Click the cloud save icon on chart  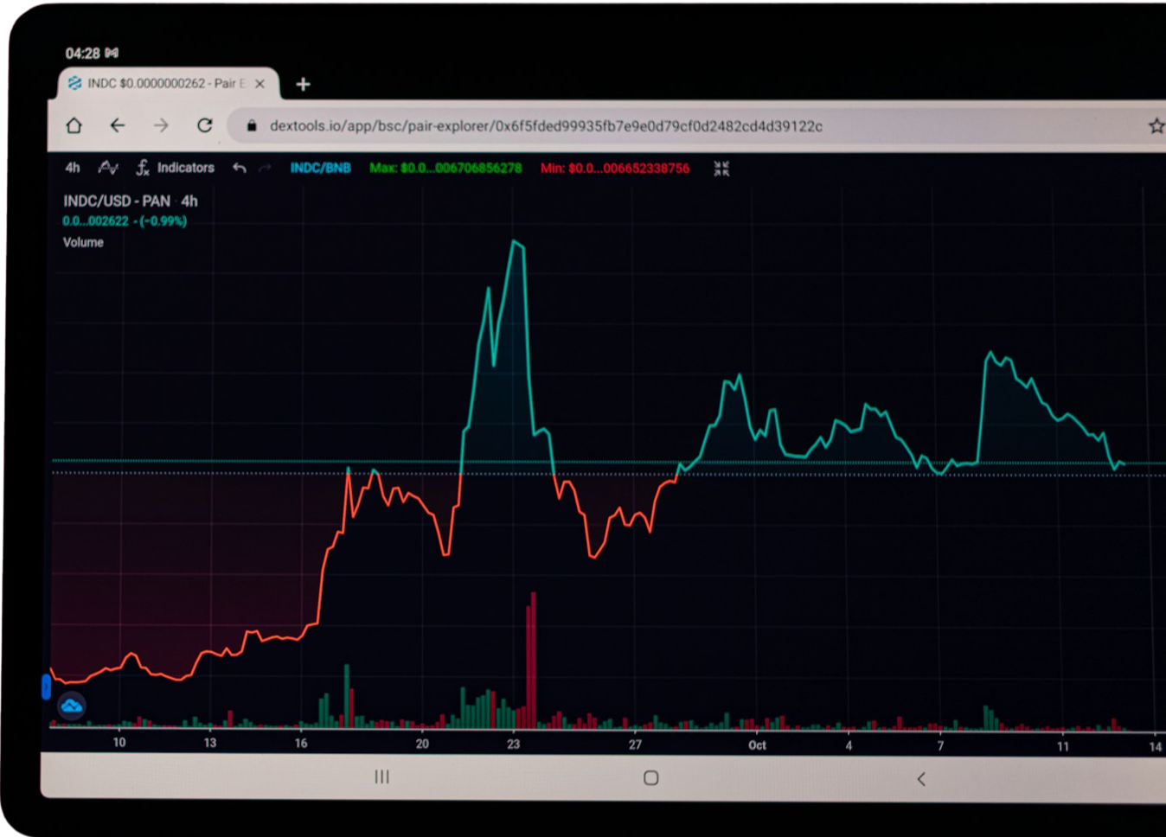pyautogui.click(x=72, y=706)
